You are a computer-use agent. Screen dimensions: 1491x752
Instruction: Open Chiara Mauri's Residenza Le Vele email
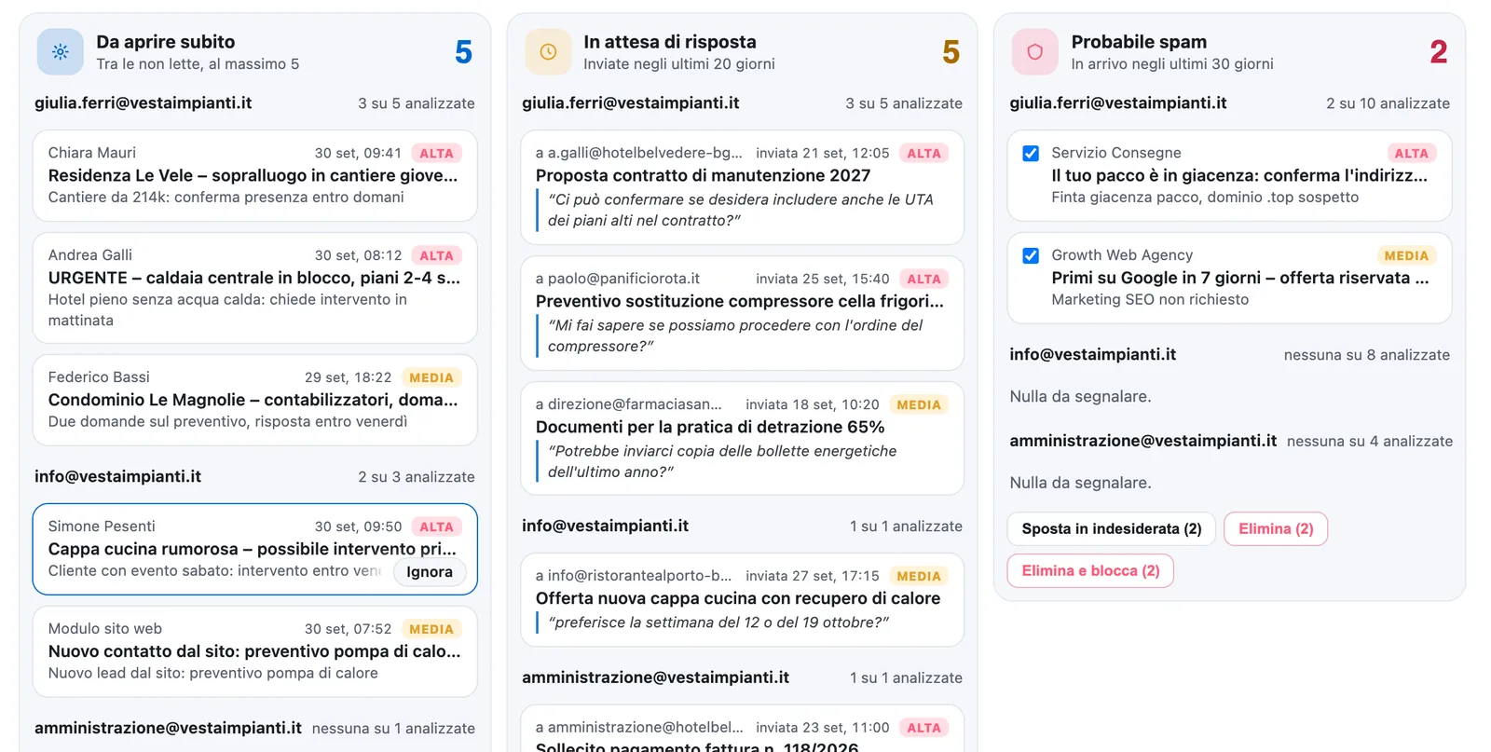pyautogui.click(x=254, y=175)
